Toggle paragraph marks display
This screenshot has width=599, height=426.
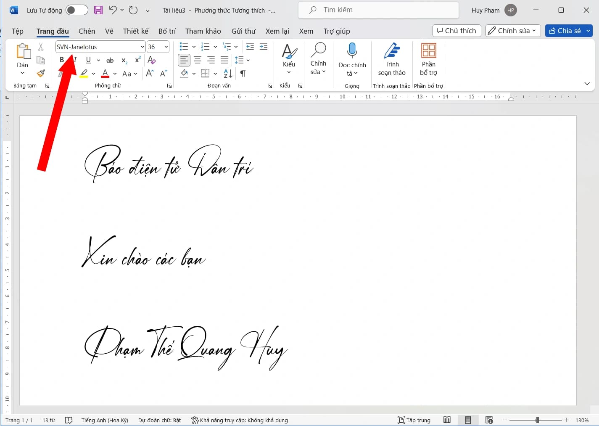[x=243, y=74]
